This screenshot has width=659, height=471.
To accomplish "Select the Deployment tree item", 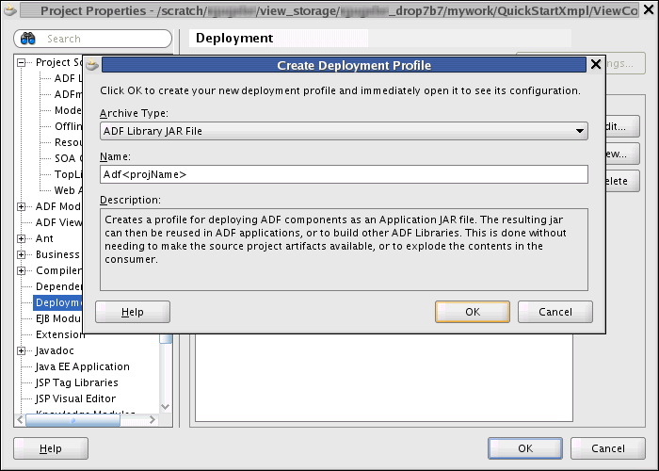I will pos(58,302).
